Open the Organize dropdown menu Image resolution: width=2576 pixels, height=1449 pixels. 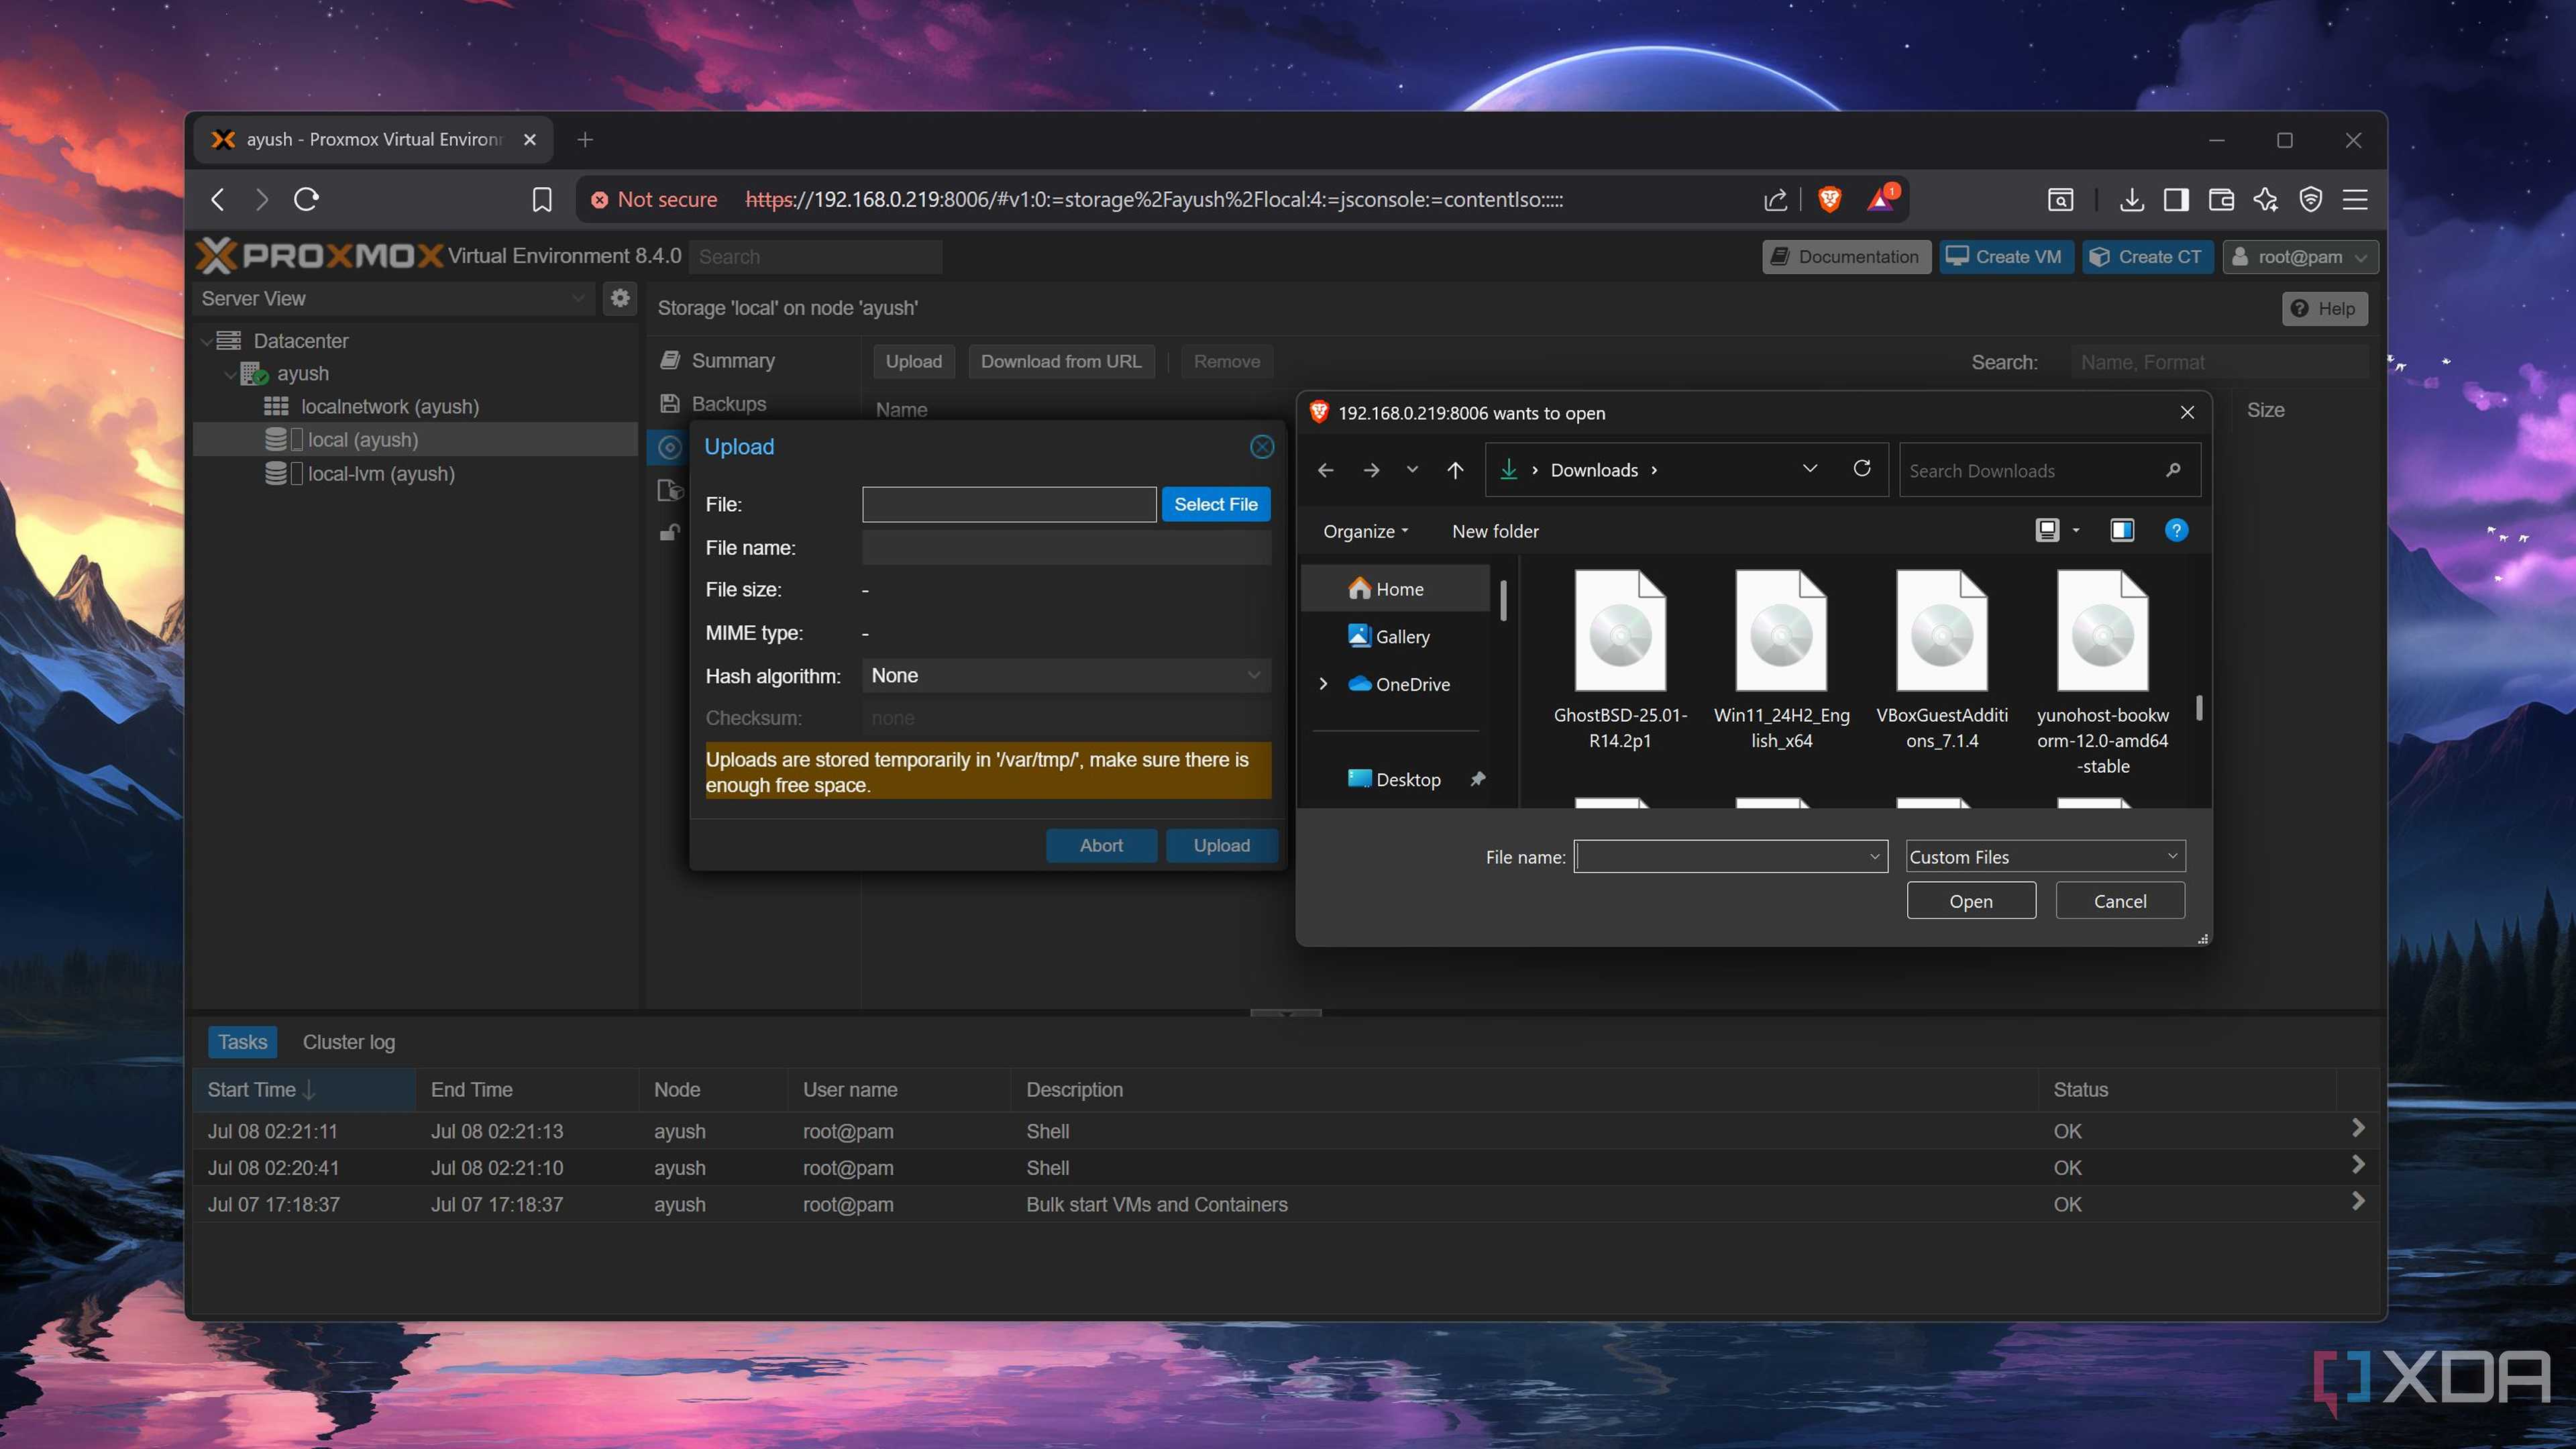click(x=1365, y=531)
